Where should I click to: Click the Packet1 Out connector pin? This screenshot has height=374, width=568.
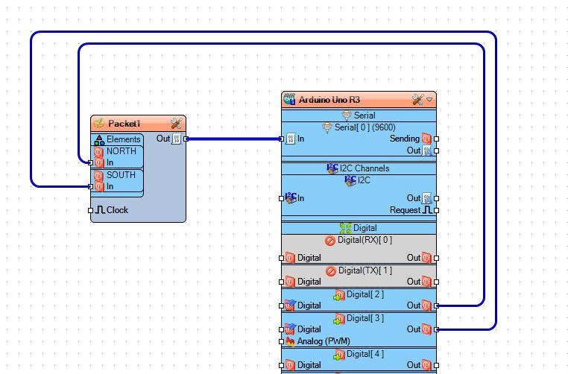(186, 139)
